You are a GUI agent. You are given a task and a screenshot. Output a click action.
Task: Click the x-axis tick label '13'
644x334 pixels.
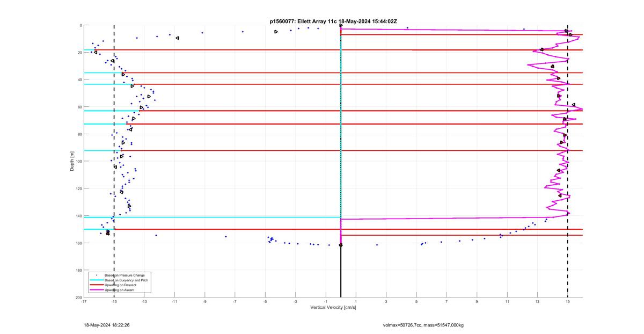pos(537,302)
